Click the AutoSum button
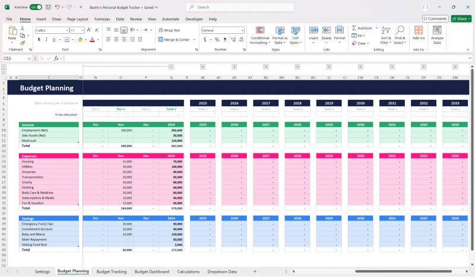 pyautogui.click(x=362, y=28)
